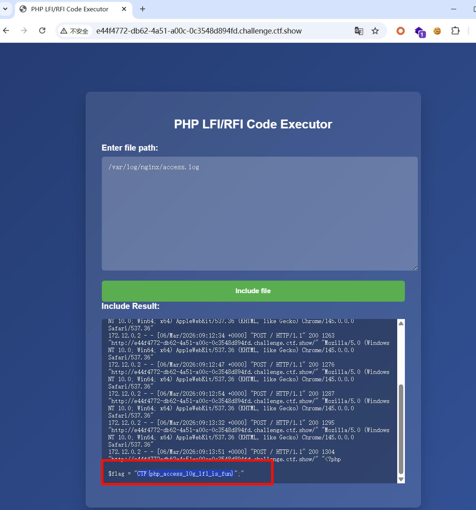Focus the file path text area

[x=259, y=213]
